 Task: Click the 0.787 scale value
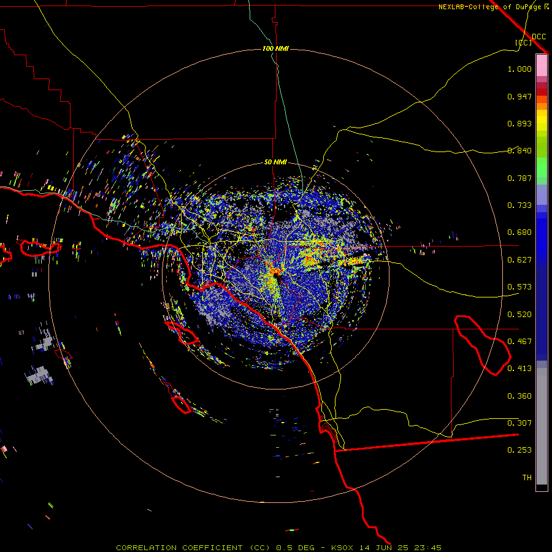pos(519,178)
